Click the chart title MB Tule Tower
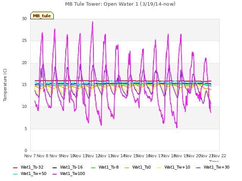 120,4
